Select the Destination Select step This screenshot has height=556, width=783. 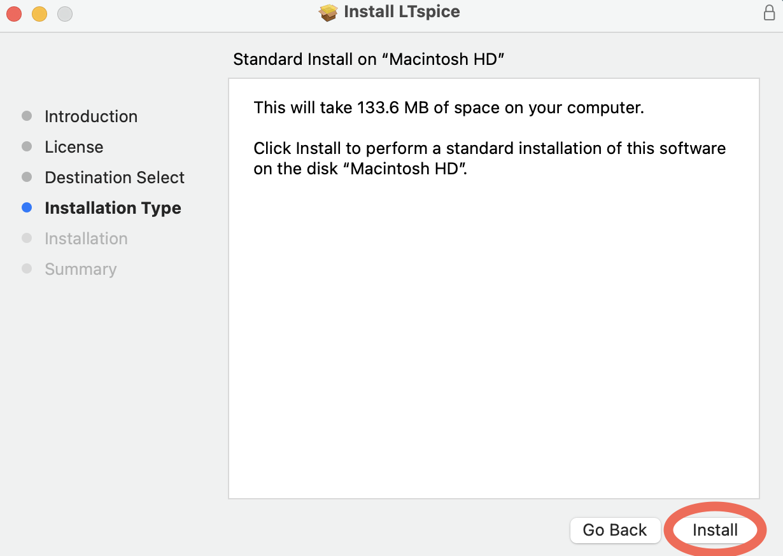(x=115, y=177)
